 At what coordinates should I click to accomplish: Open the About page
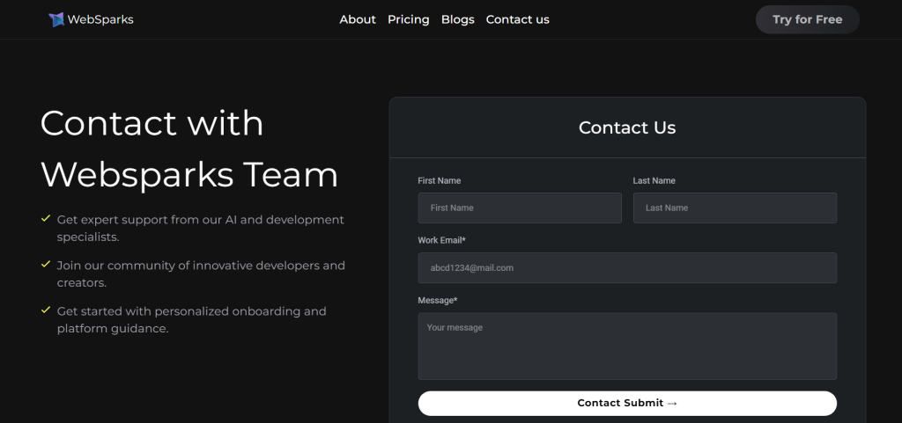(358, 19)
